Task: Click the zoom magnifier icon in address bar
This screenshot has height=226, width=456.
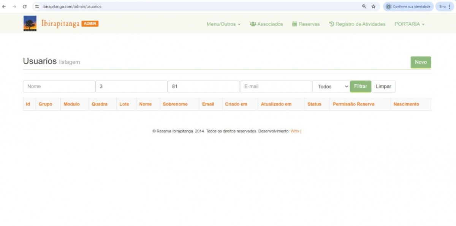Action: 364,6
